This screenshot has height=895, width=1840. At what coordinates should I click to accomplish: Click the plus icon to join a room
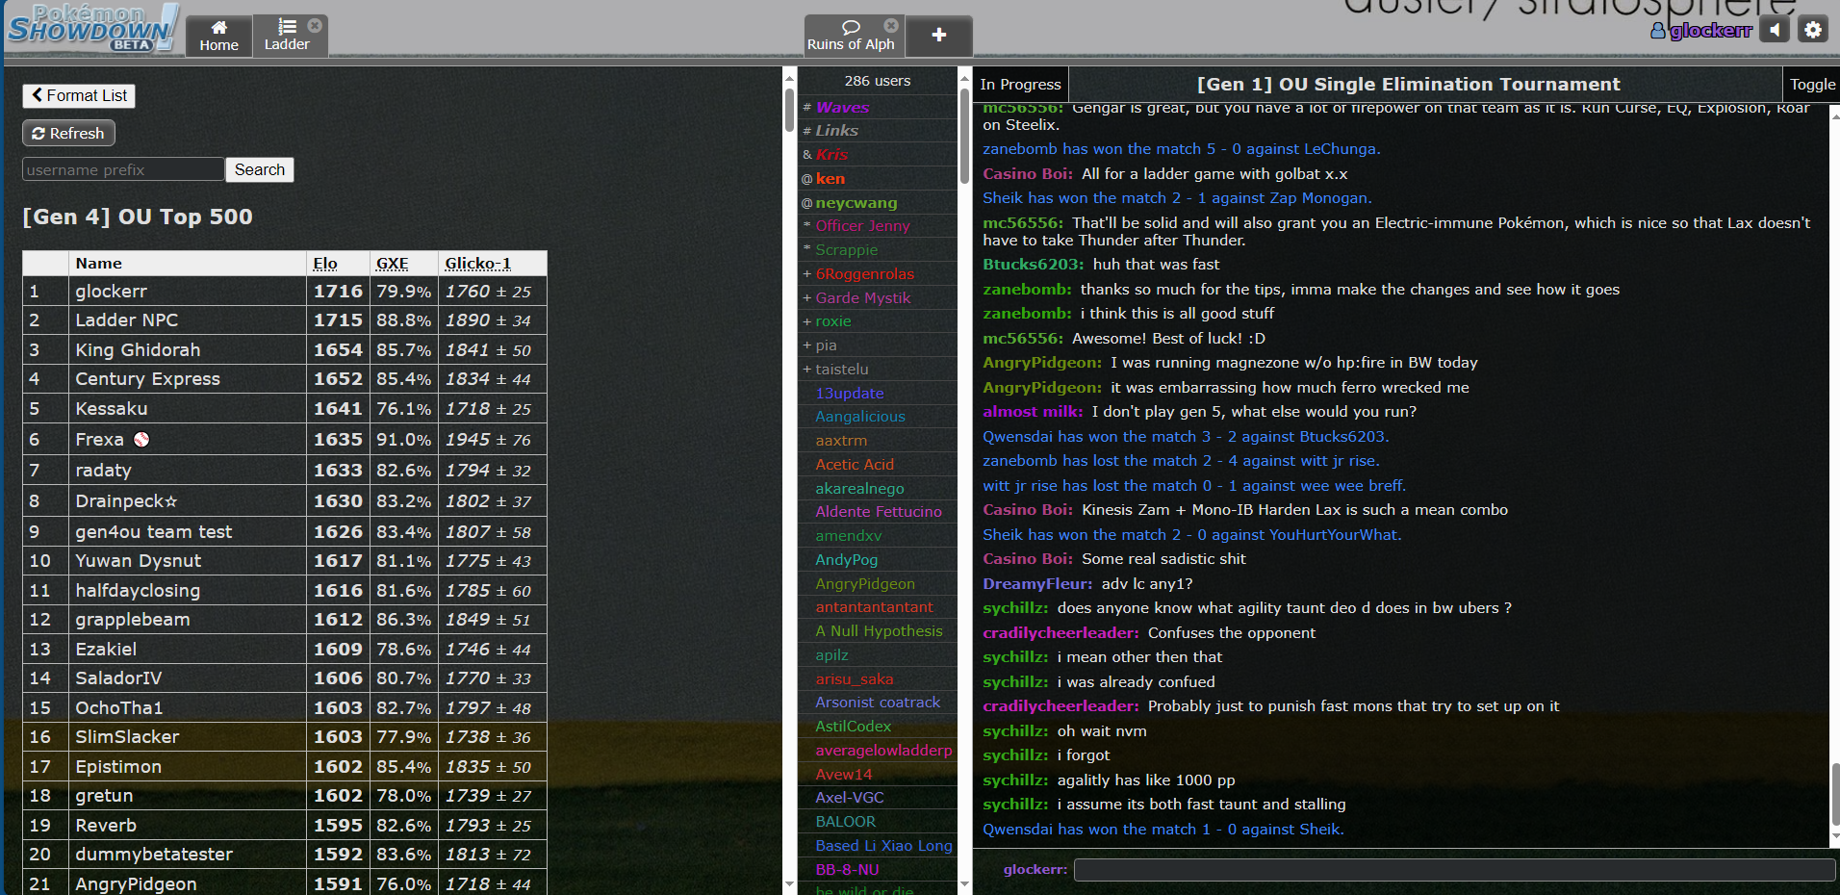[x=938, y=36]
